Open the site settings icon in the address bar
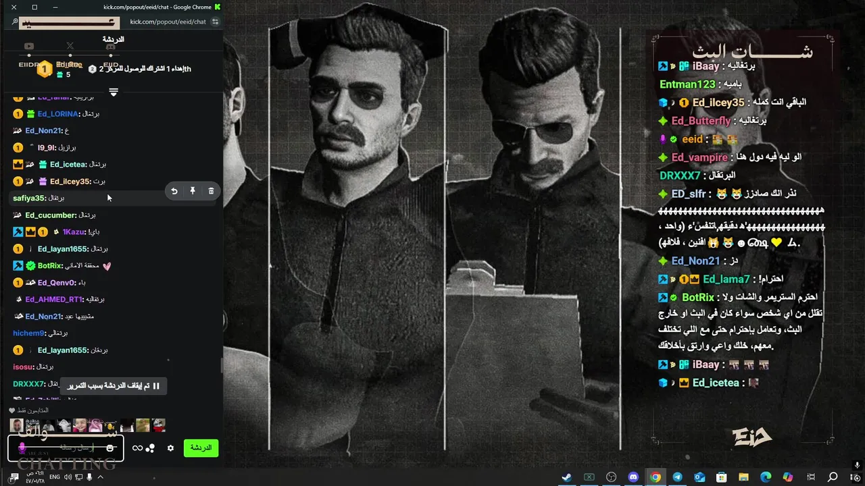865x486 pixels. (215, 22)
